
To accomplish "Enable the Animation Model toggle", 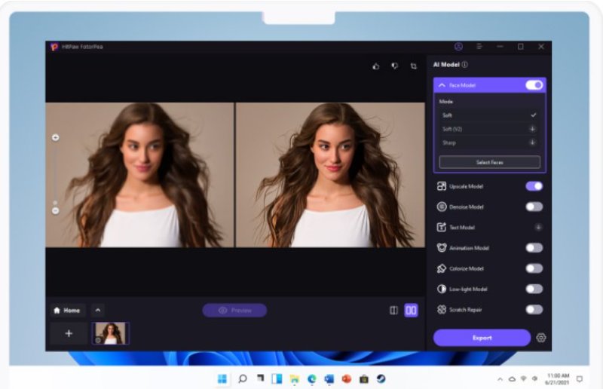I will [x=534, y=248].
